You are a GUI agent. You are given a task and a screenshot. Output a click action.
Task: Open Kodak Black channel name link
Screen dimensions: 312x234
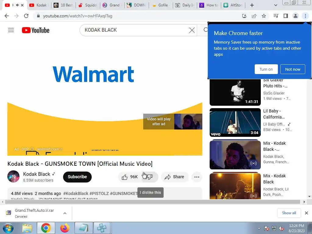(37, 174)
